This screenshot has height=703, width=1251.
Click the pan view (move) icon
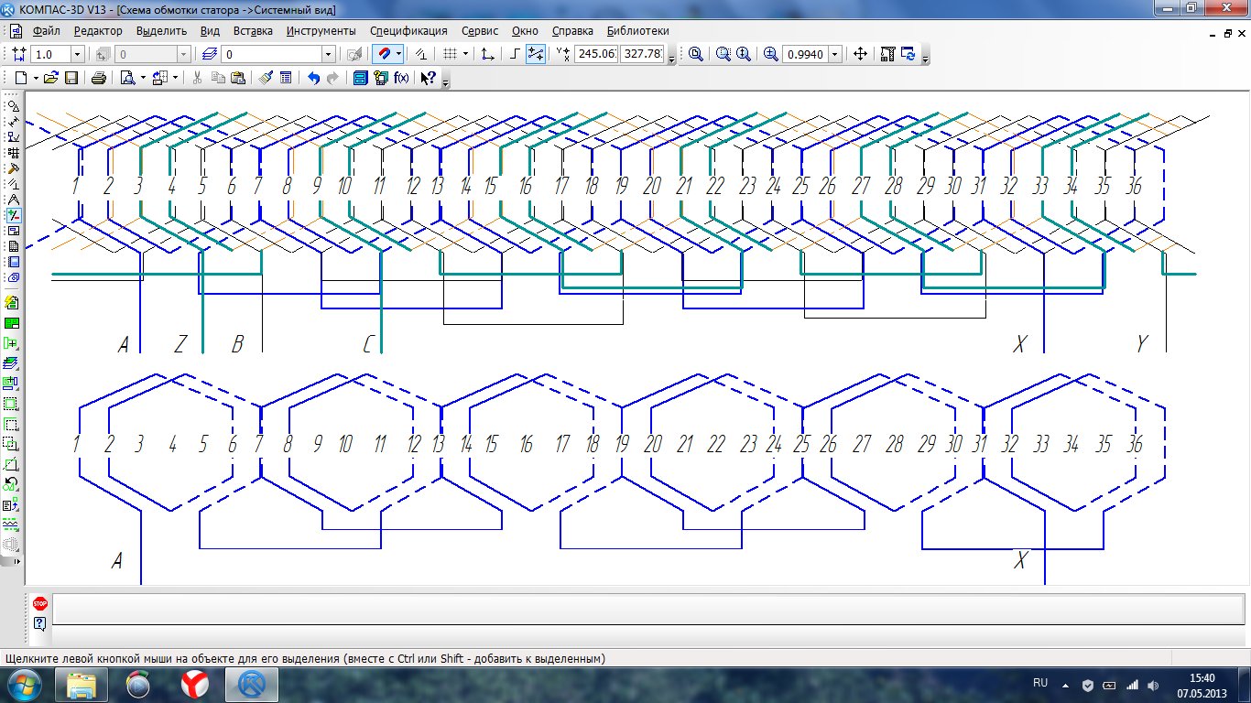[x=860, y=54]
